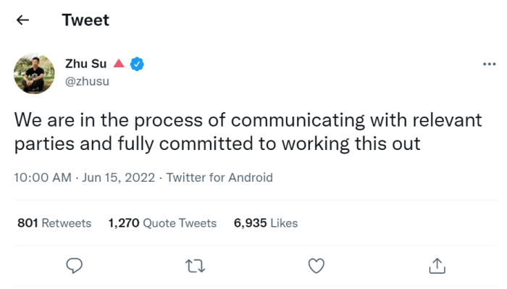Open Zhu Su's profile picture
This screenshot has height=289, width=507.
(x=34, y=74)
